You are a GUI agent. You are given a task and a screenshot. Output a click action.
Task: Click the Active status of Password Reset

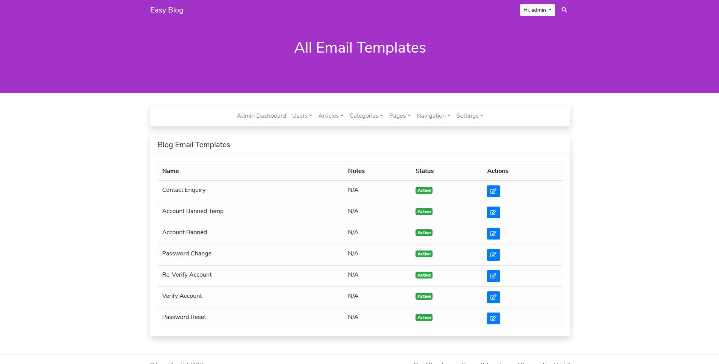(424, 317)
